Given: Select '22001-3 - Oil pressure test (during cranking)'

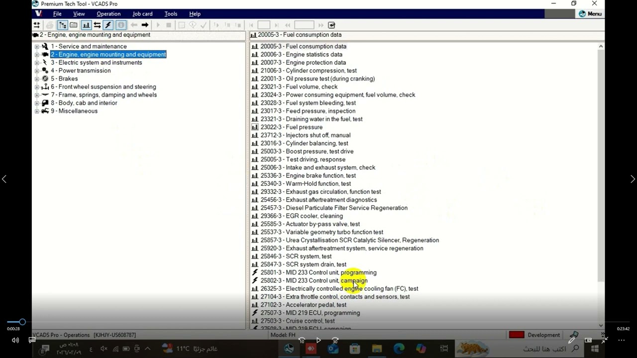Looking at the screenshot, I should pyautogui.click(x=318, y=79).
